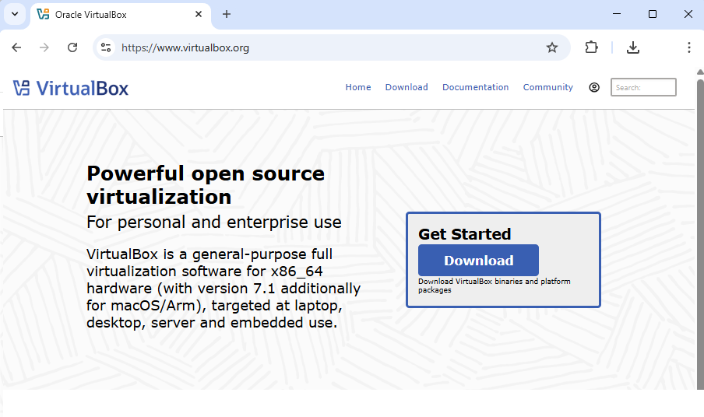Close the Oracle VirtualBox tab
The image size is (704, 417).
point(199,14)
